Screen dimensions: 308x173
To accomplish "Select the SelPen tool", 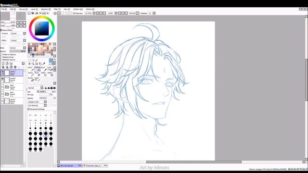I will click(44, 74).
